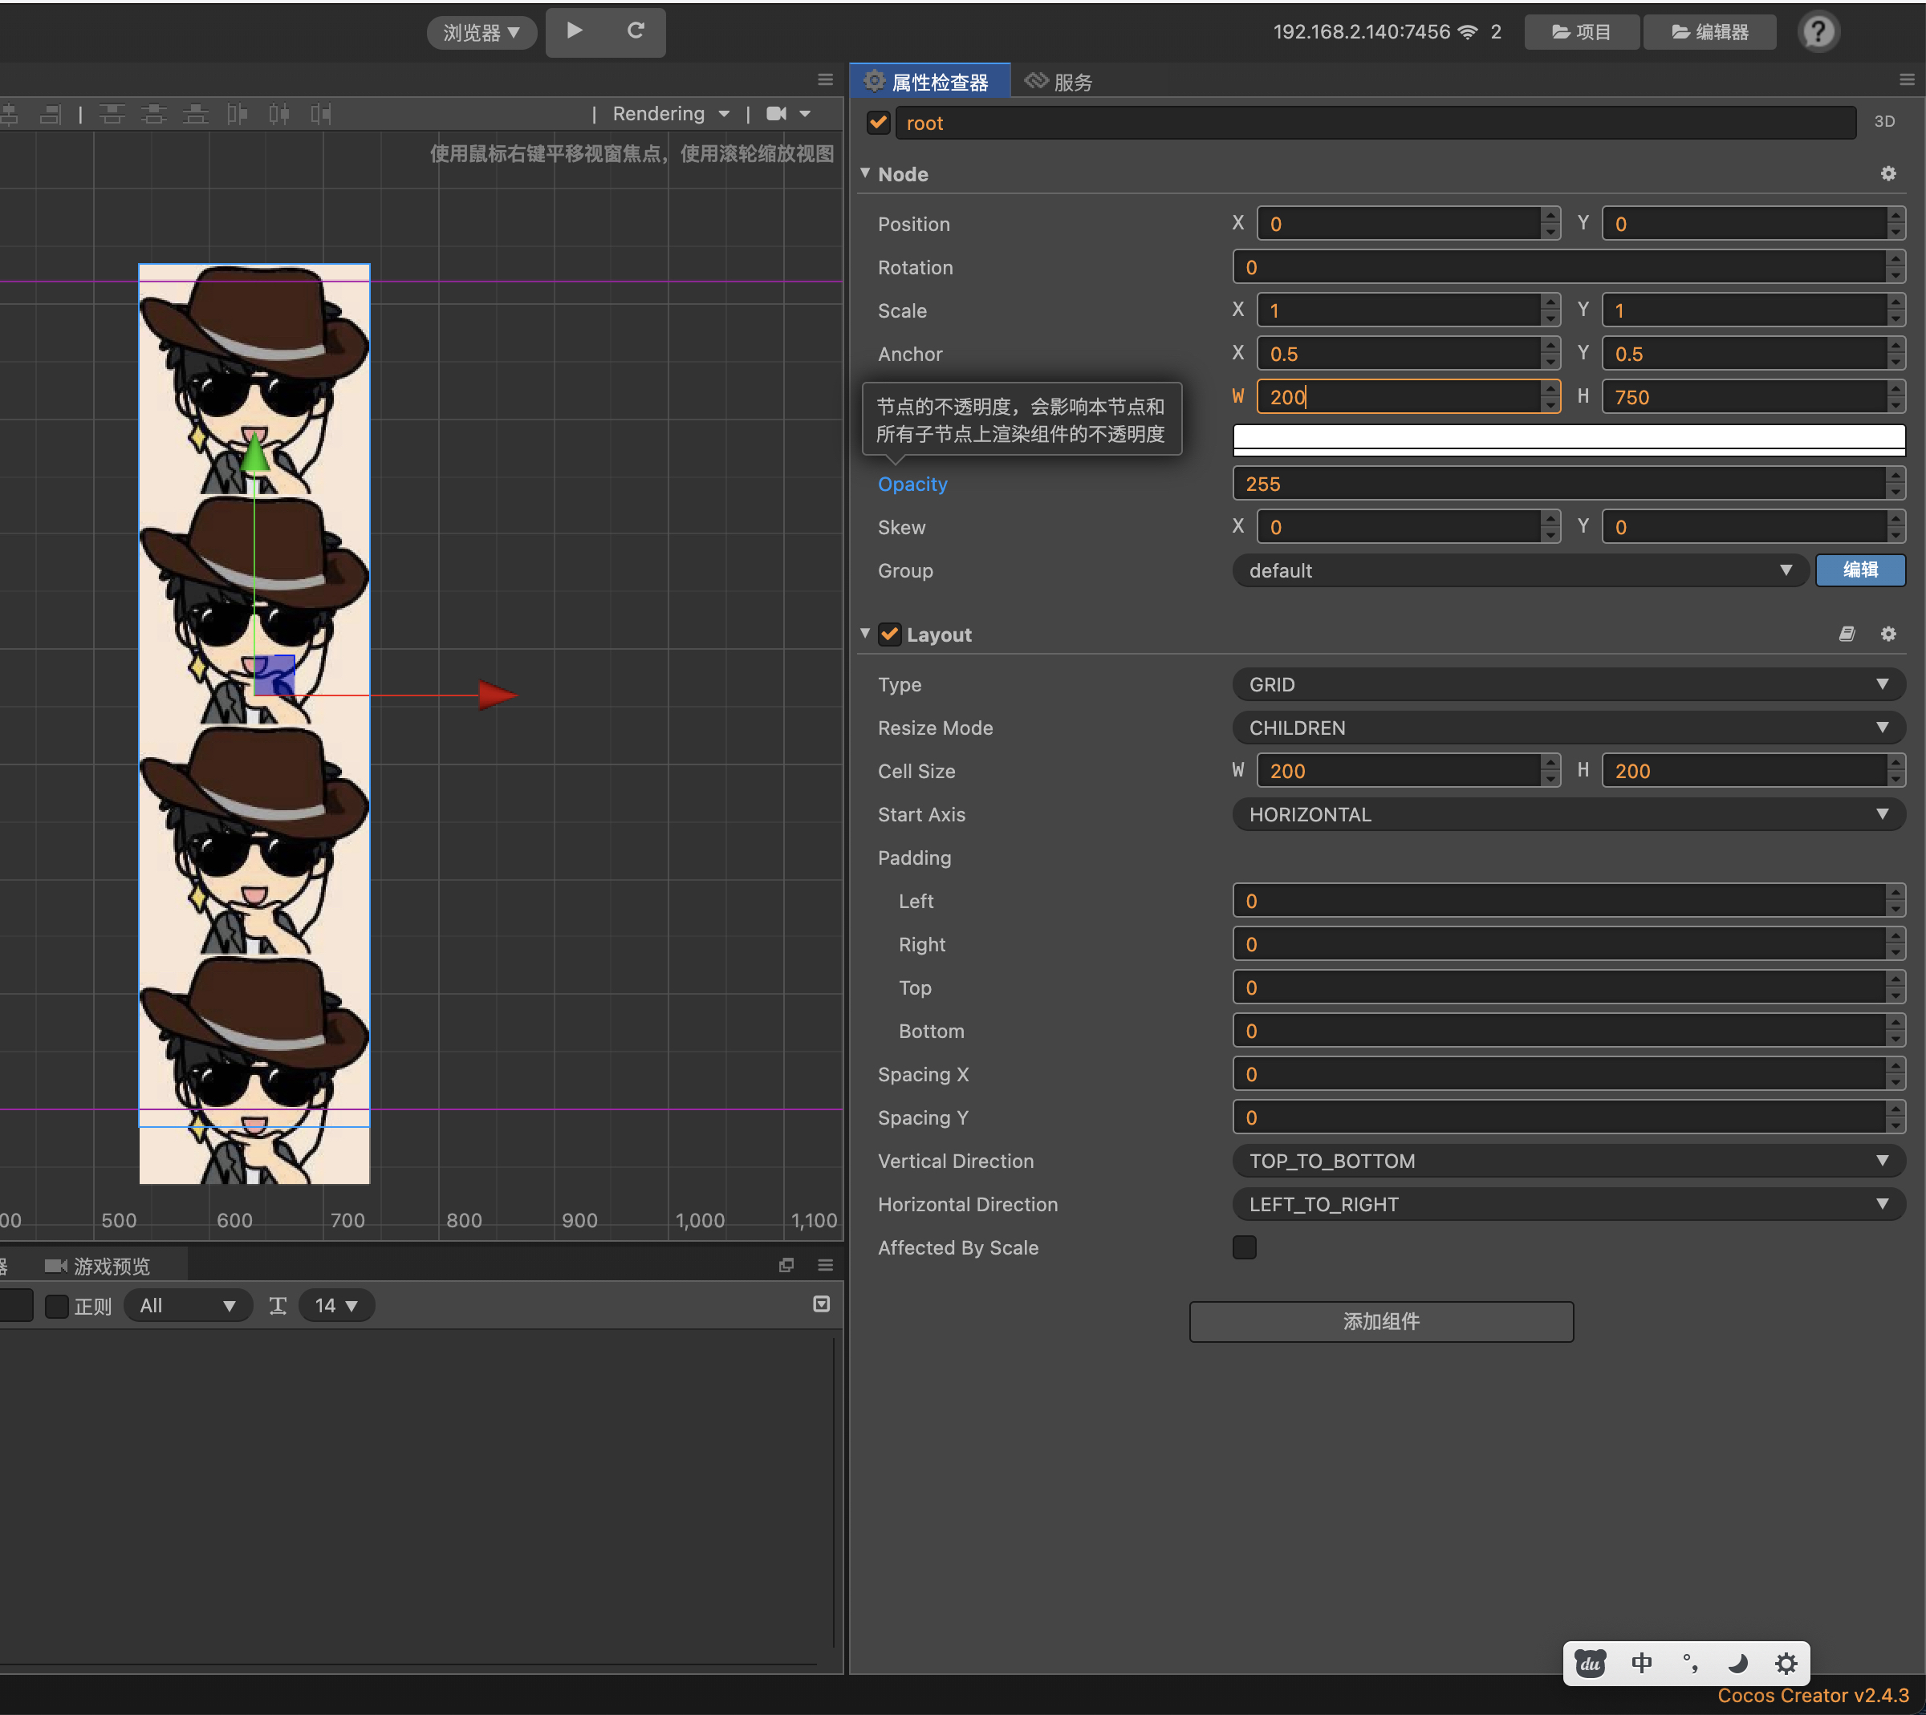
Task: Click the refresh preview icon
Action: point(636,31)
